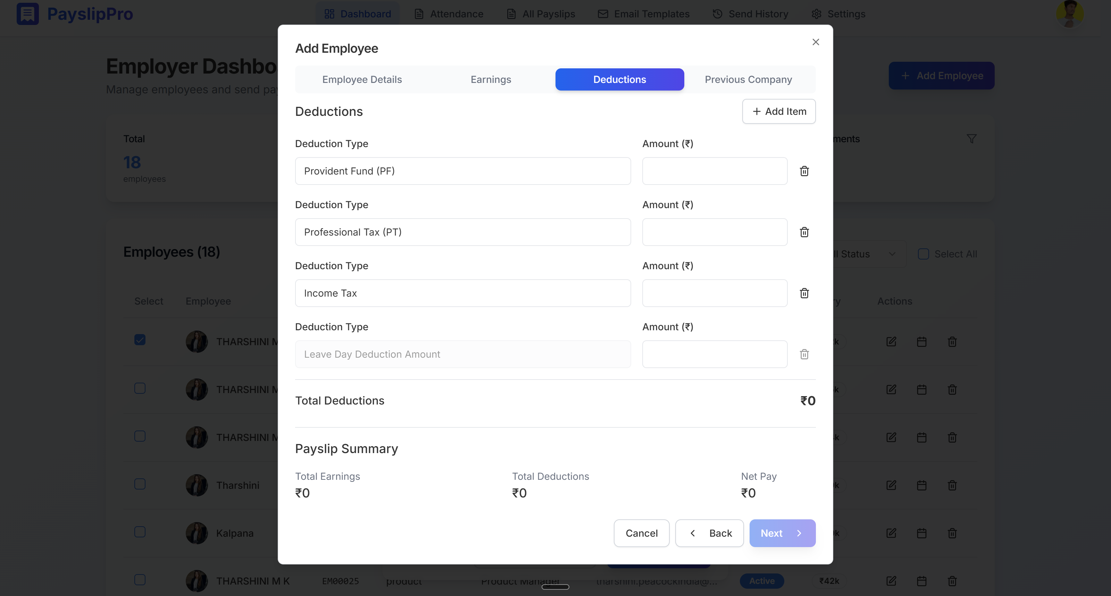Click trash icon beside Income Tax

804,293
